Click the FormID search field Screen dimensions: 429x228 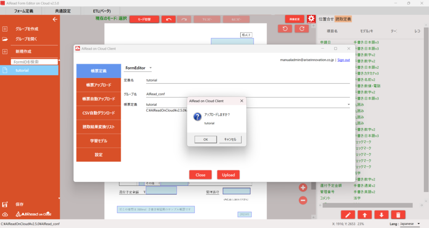pos(34,62)
